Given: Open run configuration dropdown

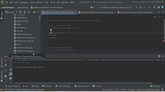Looking at the screenshot, I should tap(115, 7).
